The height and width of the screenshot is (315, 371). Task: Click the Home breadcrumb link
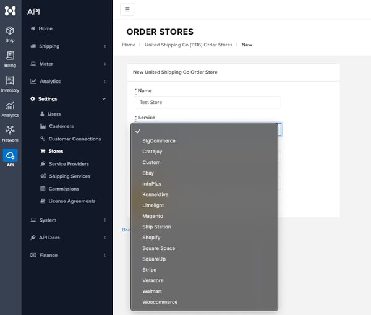(129, 45)
